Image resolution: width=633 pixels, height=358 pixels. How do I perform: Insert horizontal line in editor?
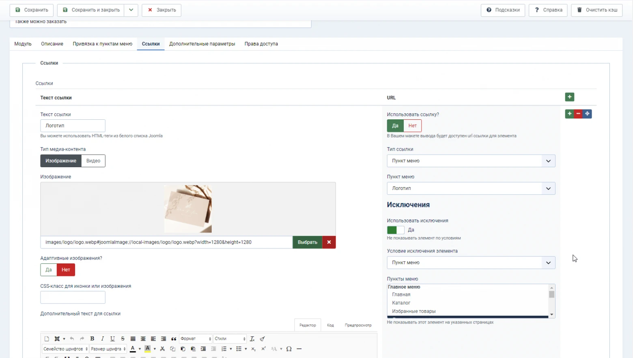point(299,349)
